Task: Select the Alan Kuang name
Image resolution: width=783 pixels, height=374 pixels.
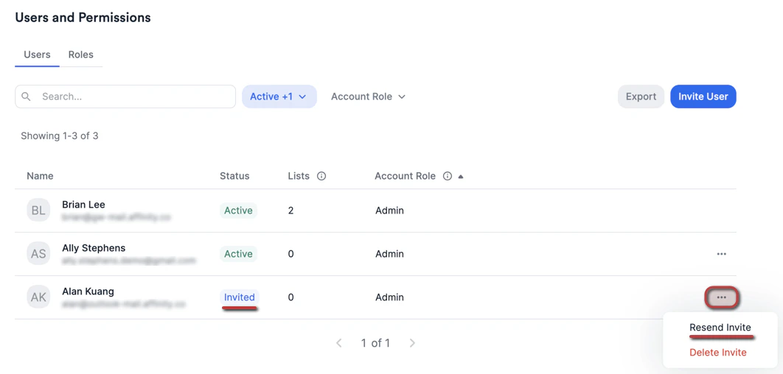Action: (87, 292)
